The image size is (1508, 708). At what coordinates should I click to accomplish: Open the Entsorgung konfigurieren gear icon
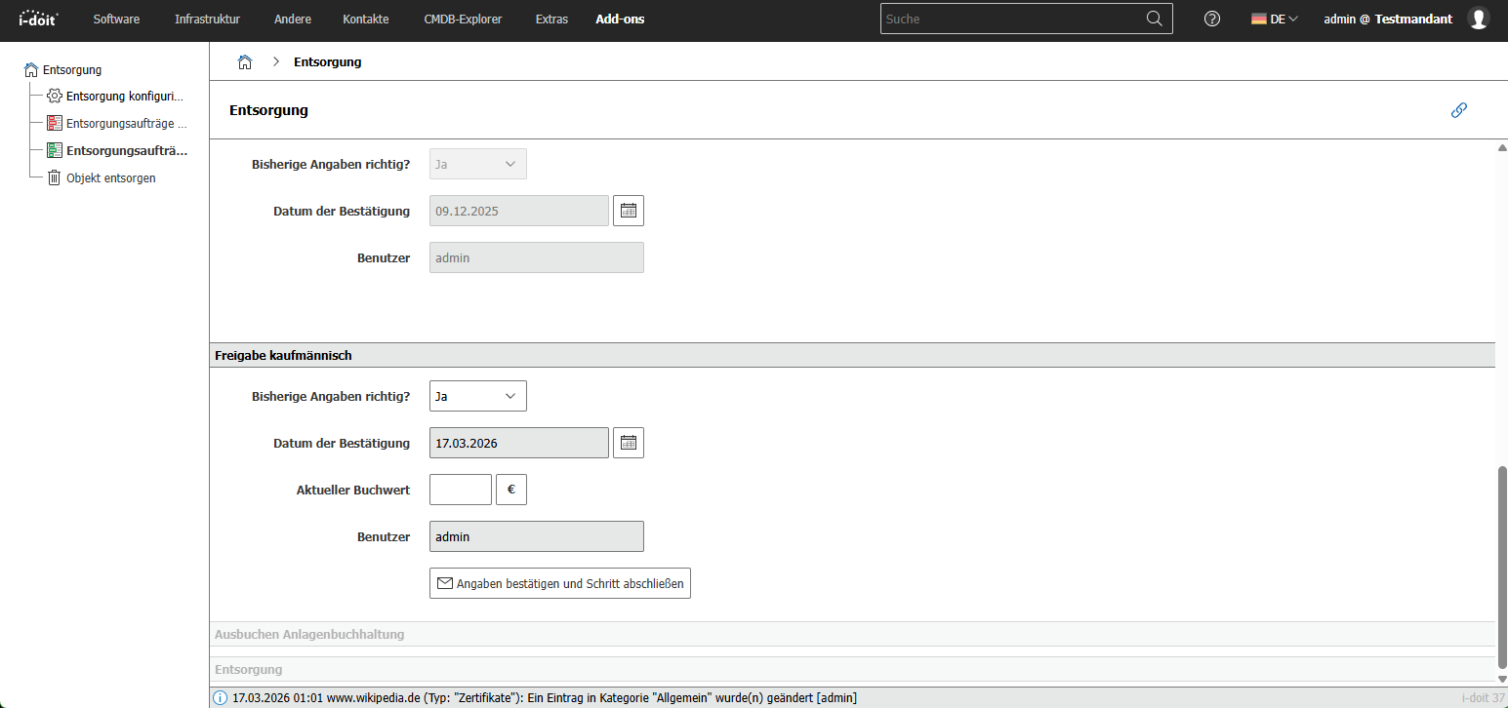(55, 96)
